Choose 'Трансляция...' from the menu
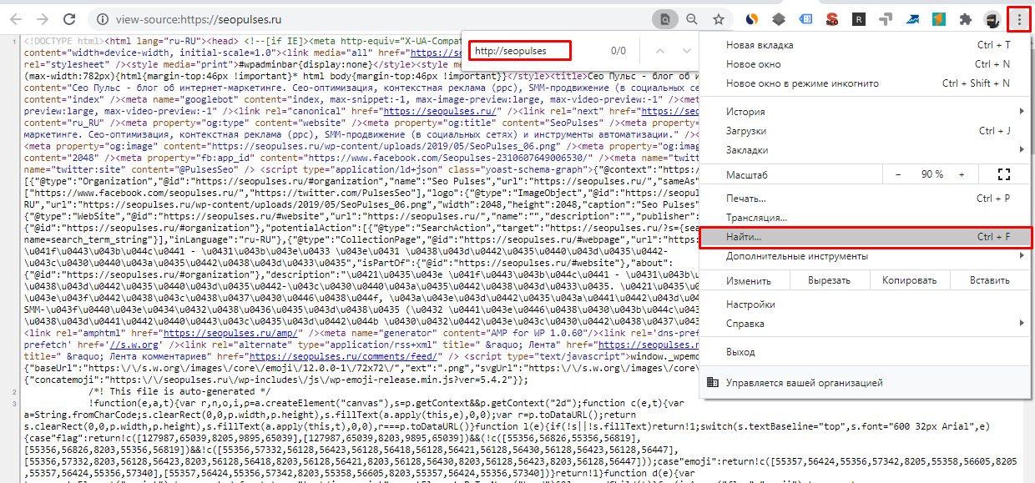 pos(866,218)
